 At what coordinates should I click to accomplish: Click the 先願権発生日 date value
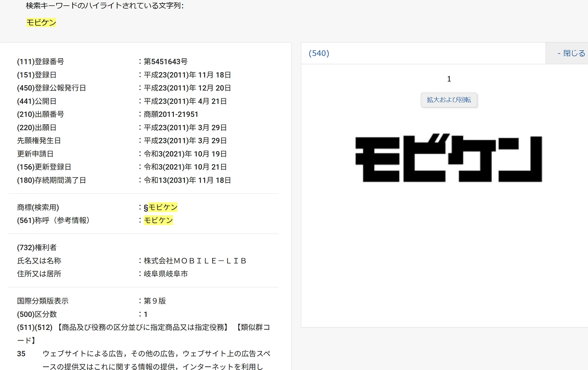pos(185,141)
